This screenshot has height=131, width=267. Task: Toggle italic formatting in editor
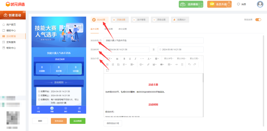[x=135, y=59]
